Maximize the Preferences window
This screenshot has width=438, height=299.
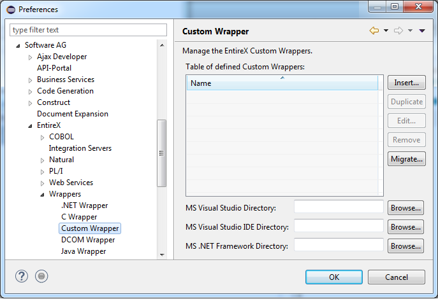395,7
